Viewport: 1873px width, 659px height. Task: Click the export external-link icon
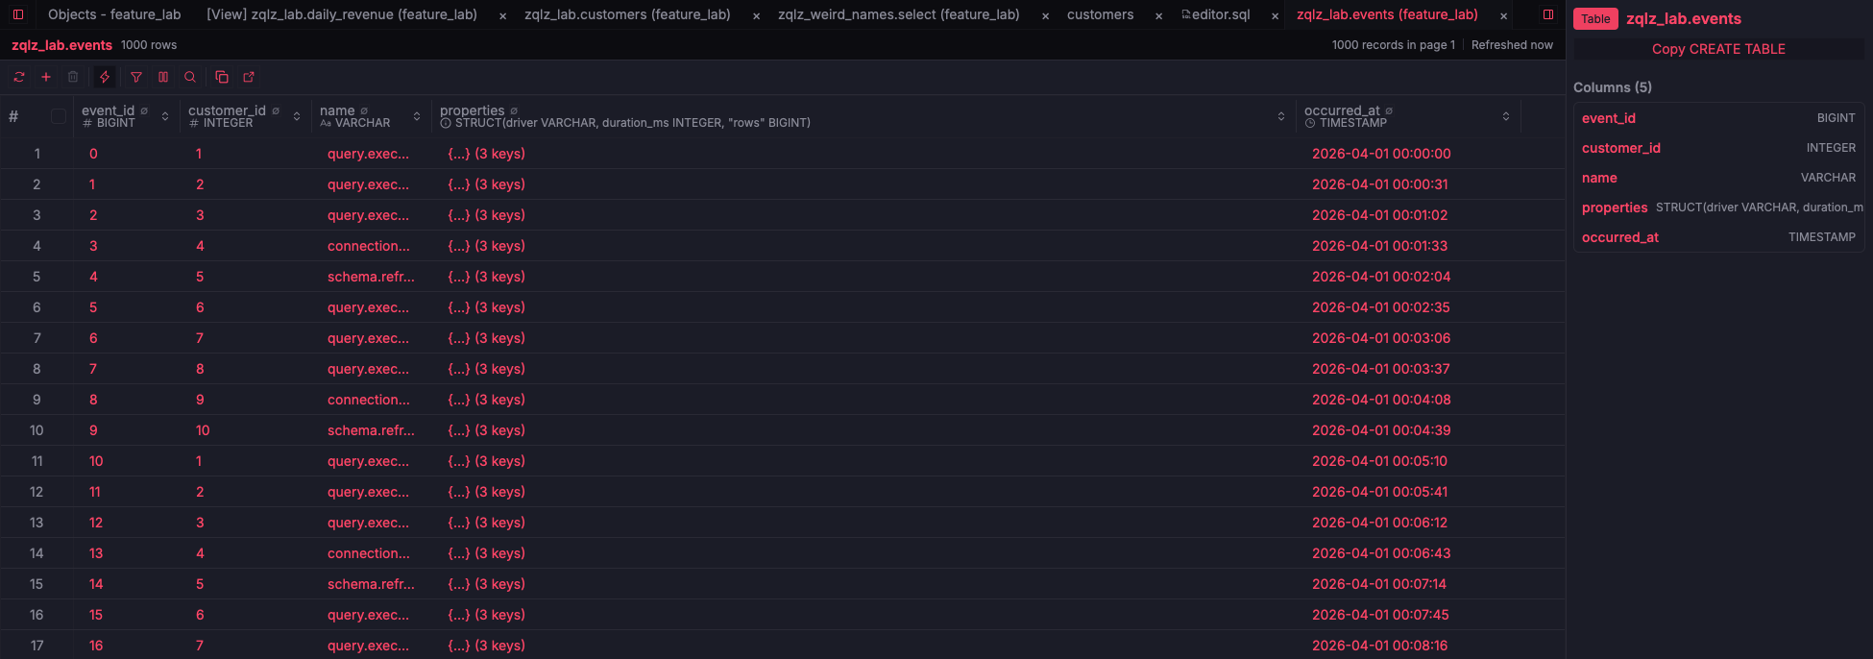(249, 77)
